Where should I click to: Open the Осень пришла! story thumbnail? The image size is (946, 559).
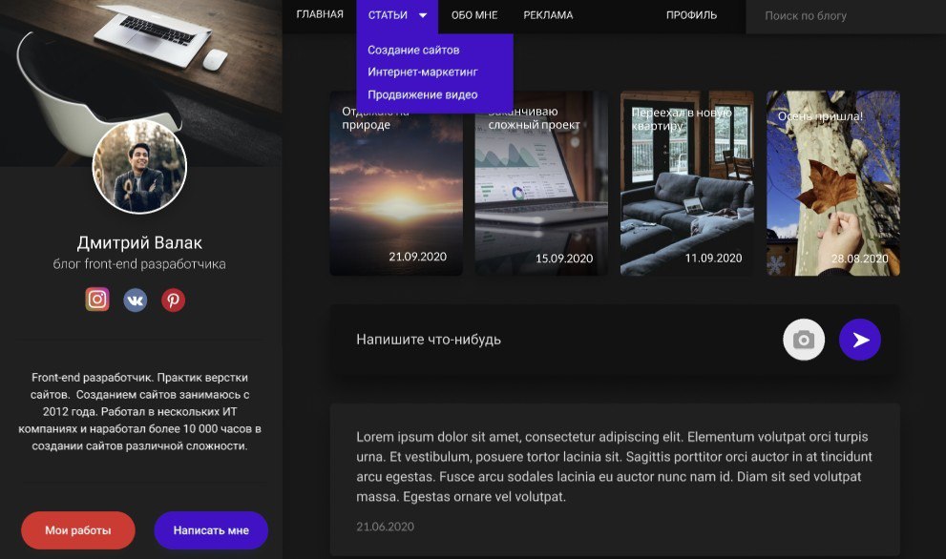(x=833, y=183)
